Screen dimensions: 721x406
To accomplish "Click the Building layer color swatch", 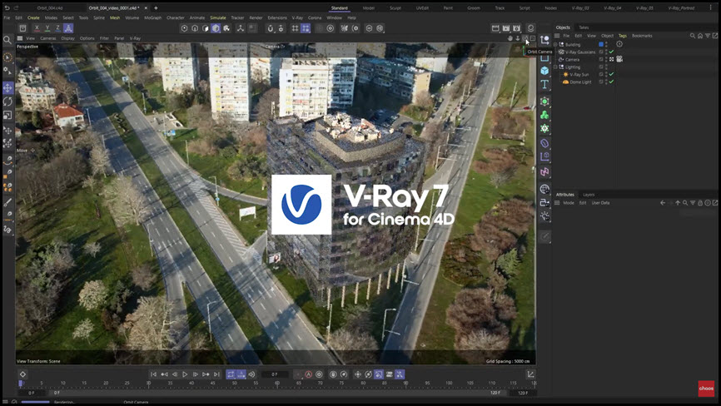I will (x=601, y=45).
